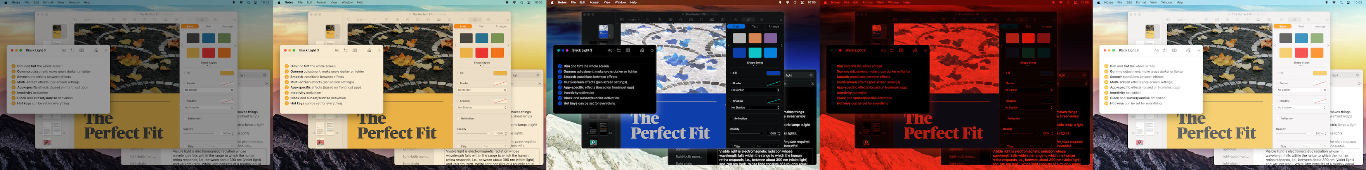Click the opacity slider in the blue inverted Pages panel

click(x=746, y=133)
